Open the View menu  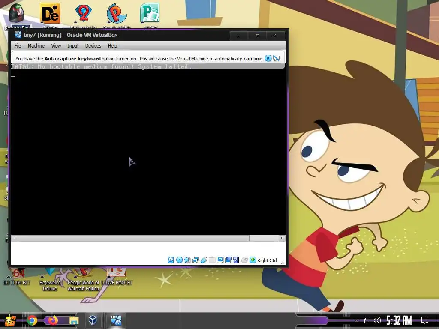(x=56, y=45)
